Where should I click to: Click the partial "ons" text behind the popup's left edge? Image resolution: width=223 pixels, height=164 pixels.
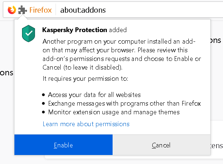click(6, 73)
